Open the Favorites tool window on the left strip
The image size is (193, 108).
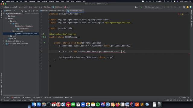pos(1,90)
